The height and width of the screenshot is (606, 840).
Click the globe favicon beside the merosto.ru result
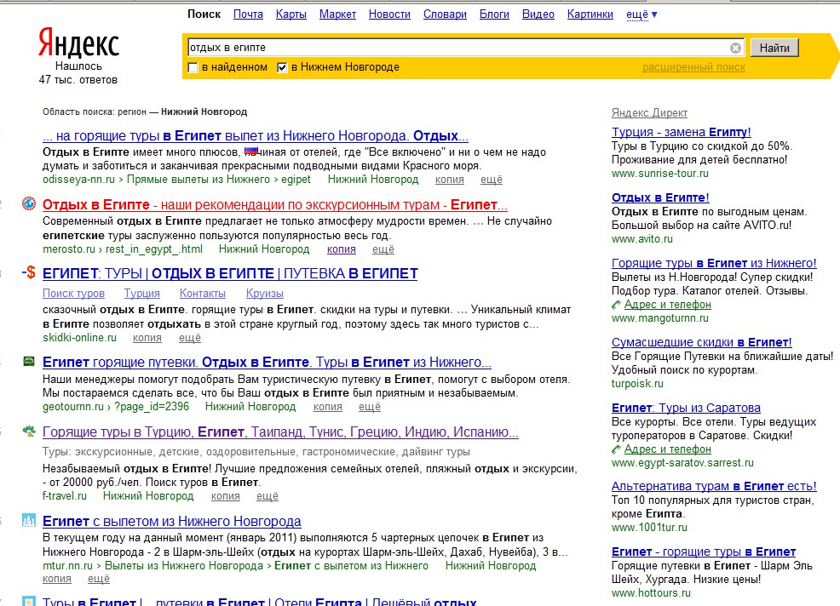tap(29, 203)
